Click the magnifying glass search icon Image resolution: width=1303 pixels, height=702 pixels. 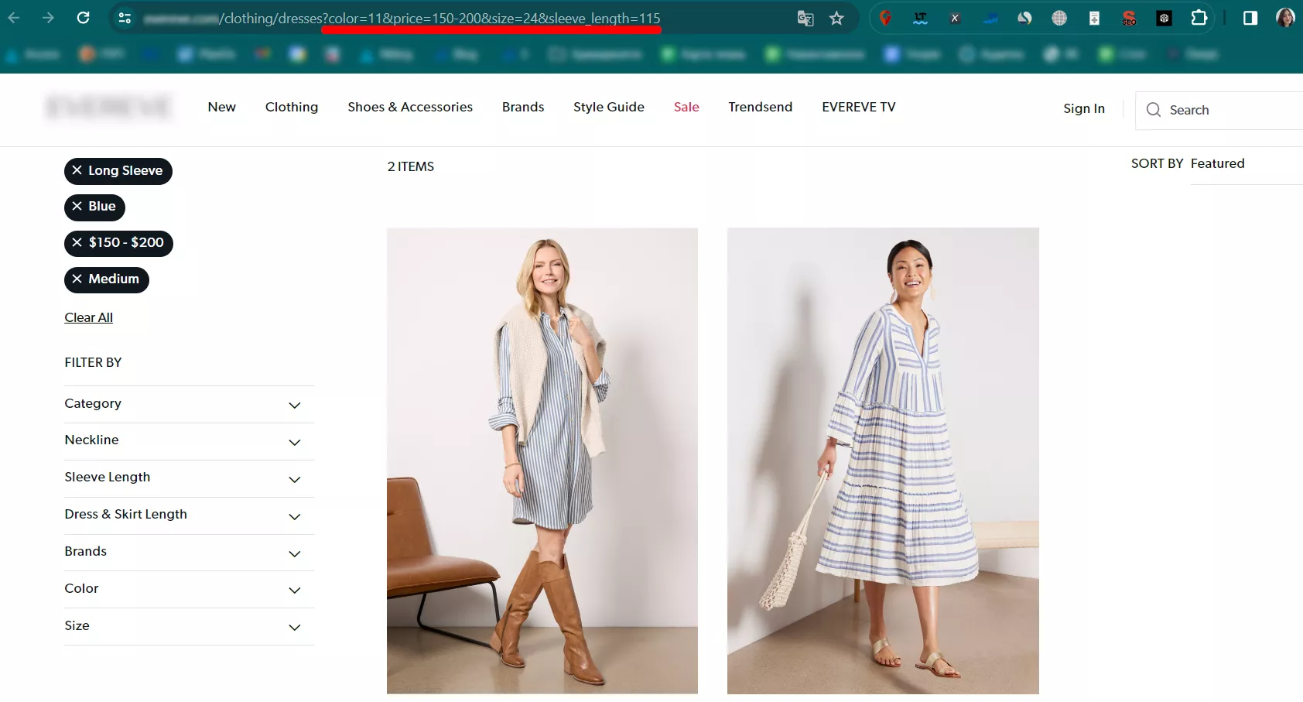[1154, 110]
